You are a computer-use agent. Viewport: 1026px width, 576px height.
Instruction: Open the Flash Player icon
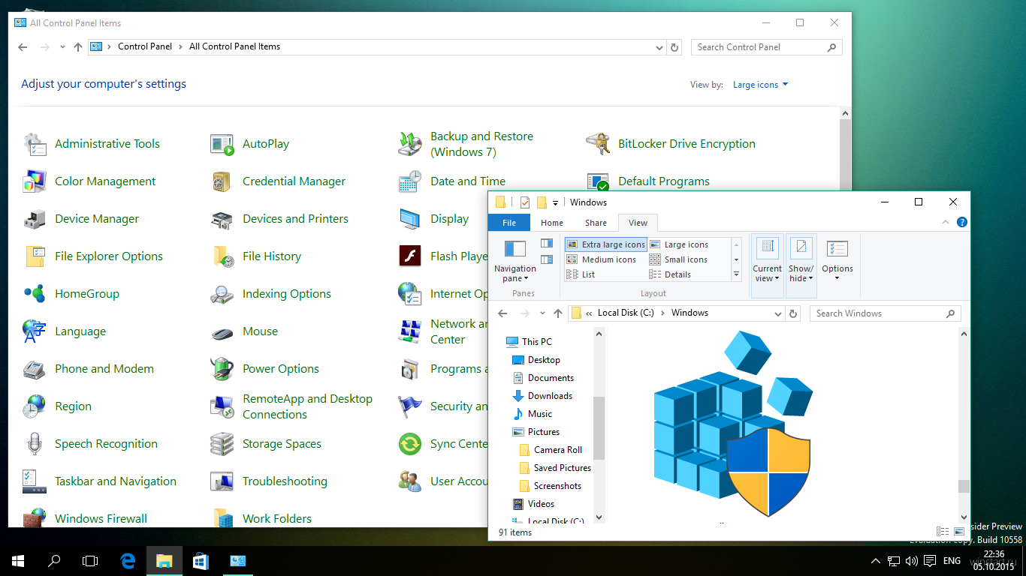pyautogui.click(x=410, y=256)
